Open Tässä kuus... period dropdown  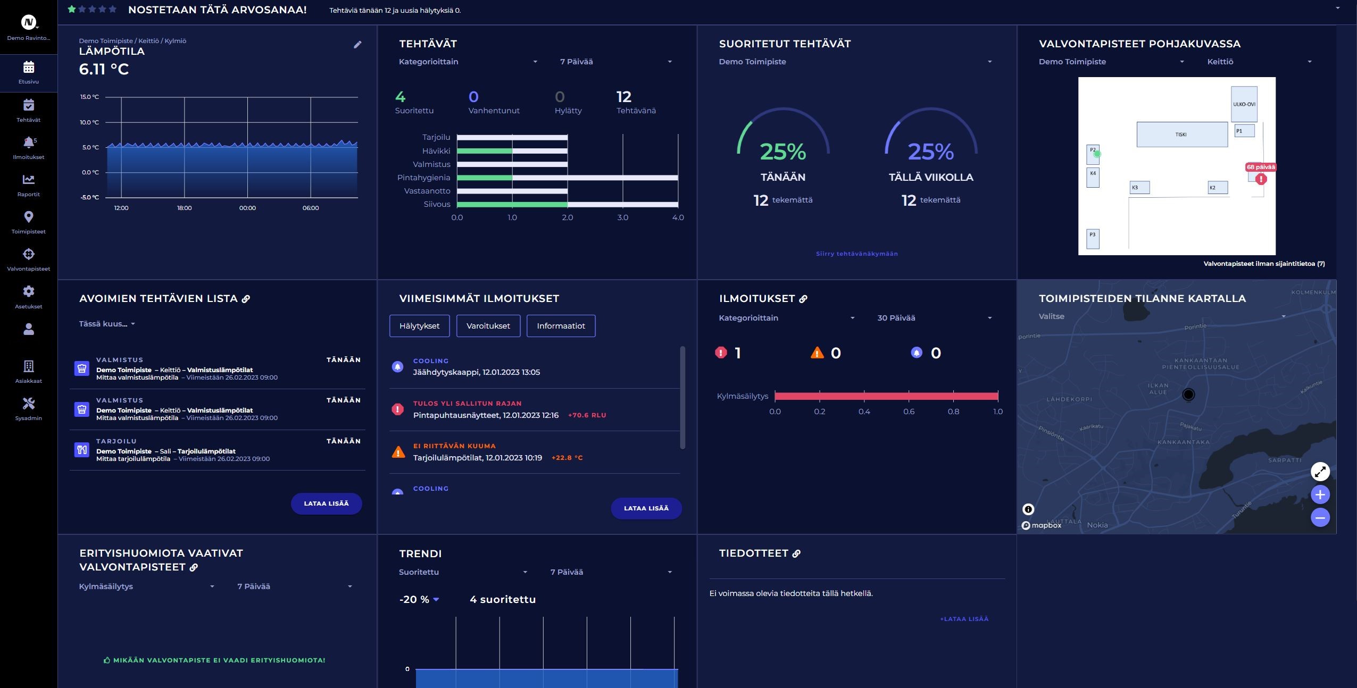point(107,324)
